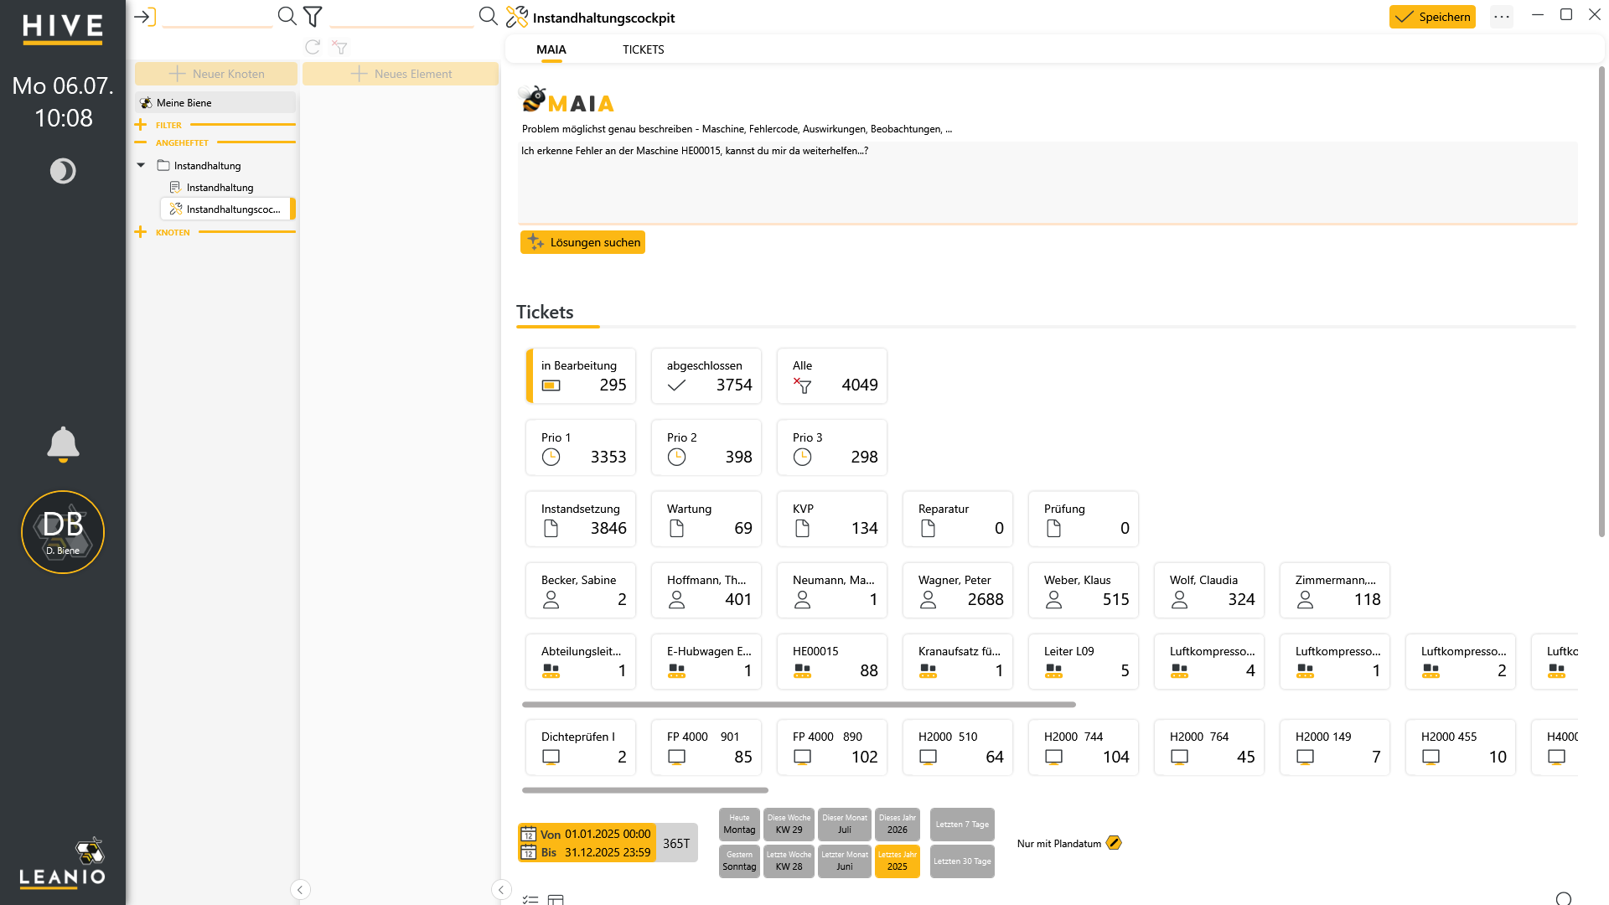Click the Lösungen suchen button
This screenshot has width=1609, height=905.
click(x=583, y=242)
